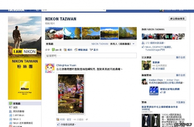Viewport: 194px width, 127px height.
Task: Click the 張展維 profile picture
Action: click(146, 65)
